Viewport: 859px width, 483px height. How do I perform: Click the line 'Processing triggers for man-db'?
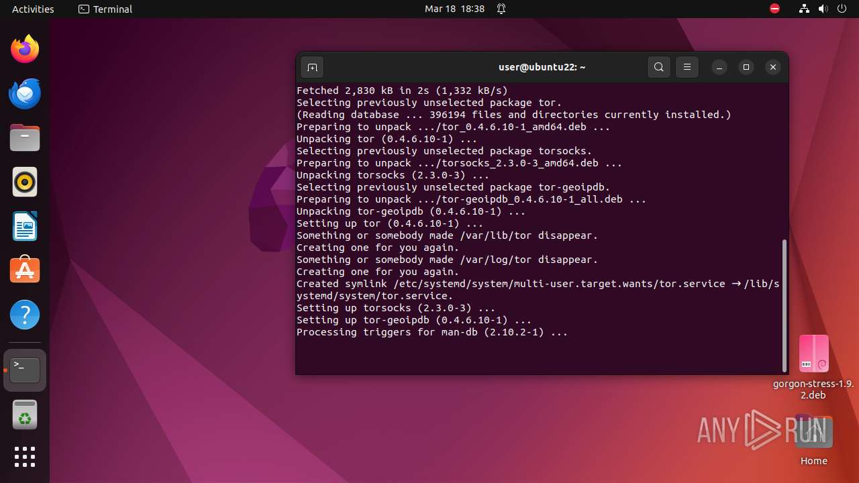[432, 332]
